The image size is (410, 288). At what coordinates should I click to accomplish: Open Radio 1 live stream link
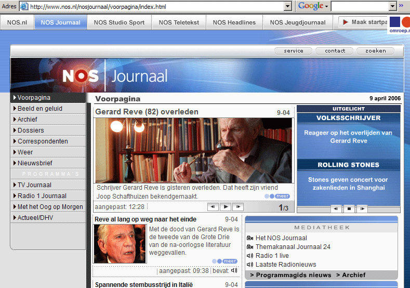(x=272, y=256)
